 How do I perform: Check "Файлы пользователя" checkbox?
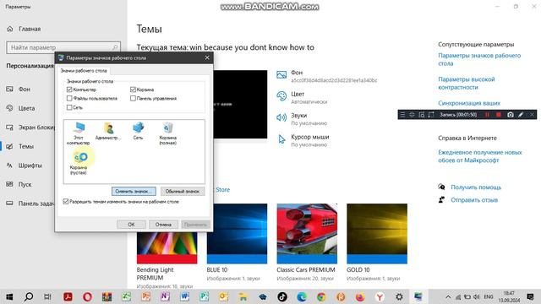69,98
